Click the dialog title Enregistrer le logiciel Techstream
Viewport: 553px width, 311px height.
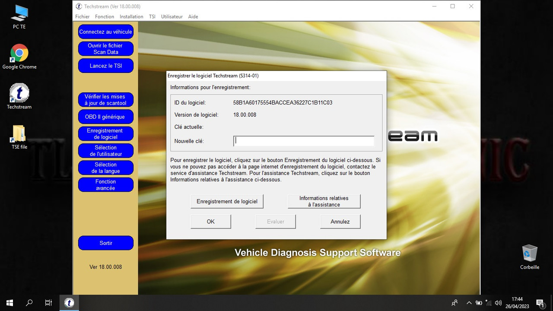213,76
